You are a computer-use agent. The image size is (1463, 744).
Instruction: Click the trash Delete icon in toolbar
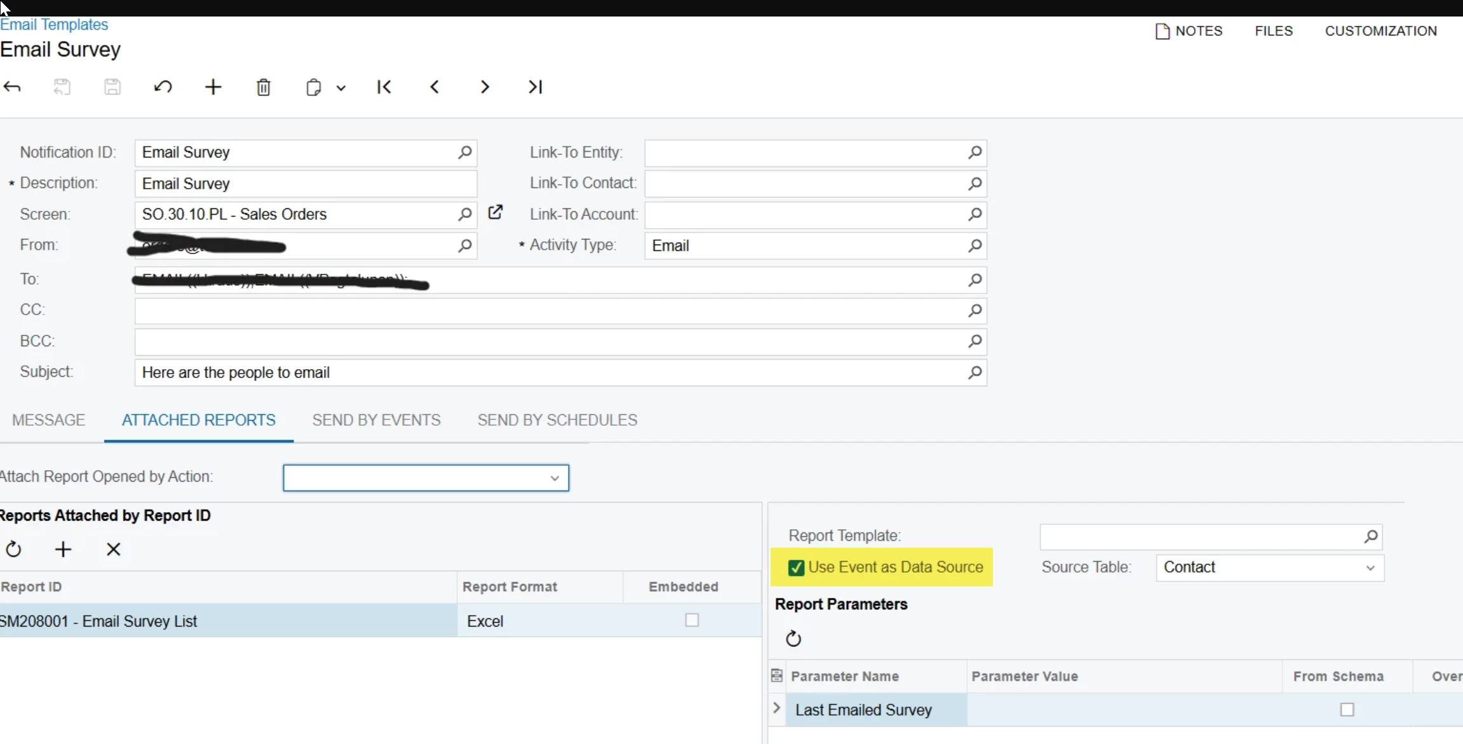263,87
